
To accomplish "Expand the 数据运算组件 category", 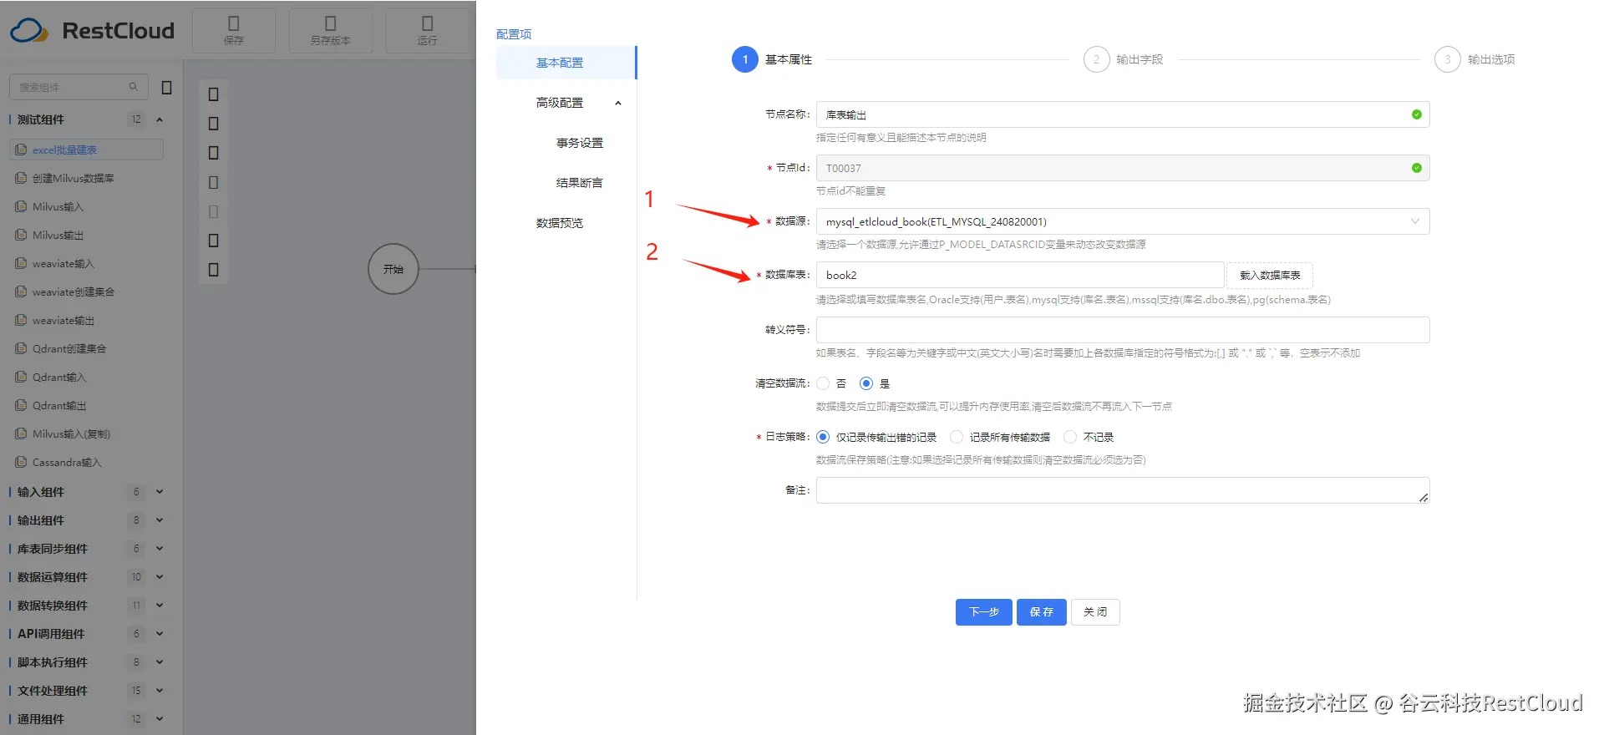I will point(160,577).
